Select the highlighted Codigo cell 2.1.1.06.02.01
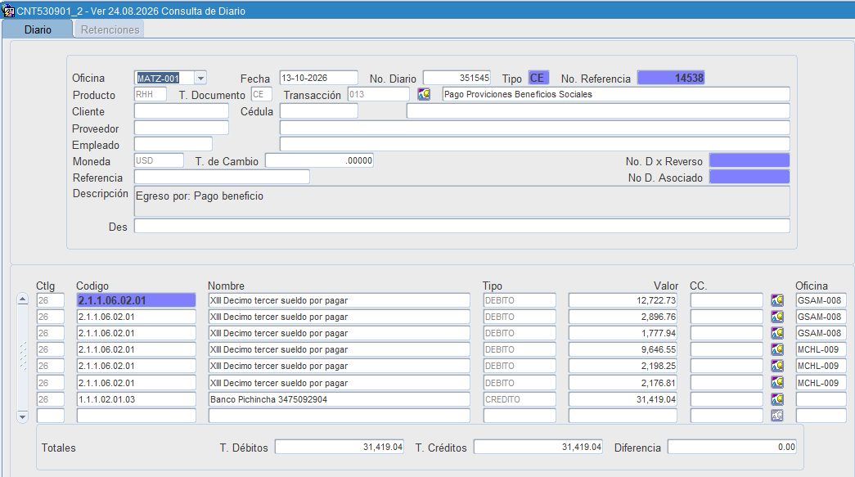This screenshot has height=477, width=855. pyautogui.click(x=137, y=300)
